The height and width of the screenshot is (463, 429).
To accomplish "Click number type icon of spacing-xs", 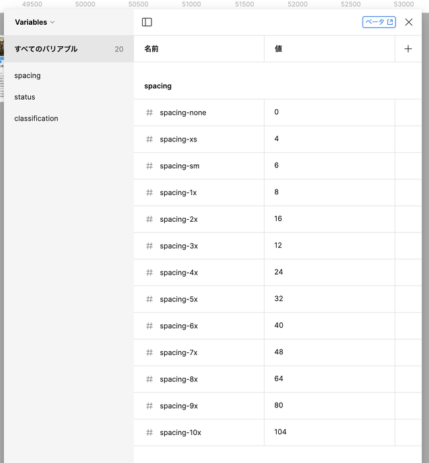I will click(x=149, y=139).
